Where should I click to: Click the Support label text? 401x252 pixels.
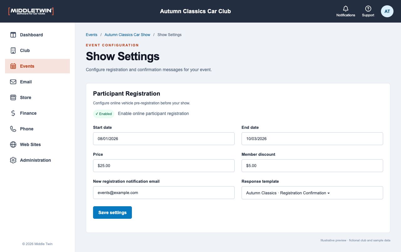point(368,15)
